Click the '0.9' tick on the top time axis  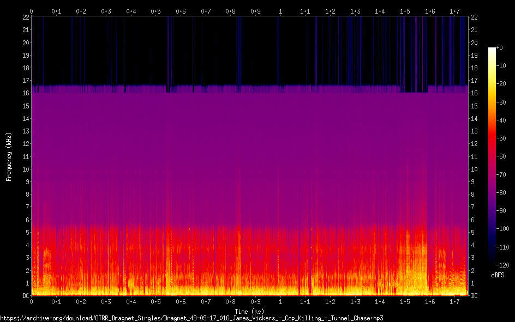coord(255,11)
